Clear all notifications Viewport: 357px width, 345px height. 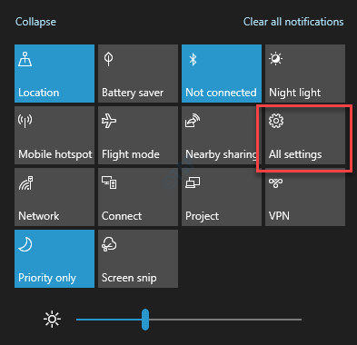tap(293, 22)
